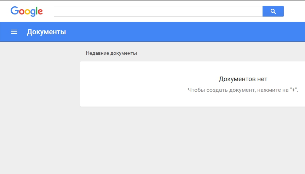Click the blue search magnifier button
The width and height of the screenshot is (305, 174).
(273, 11)
